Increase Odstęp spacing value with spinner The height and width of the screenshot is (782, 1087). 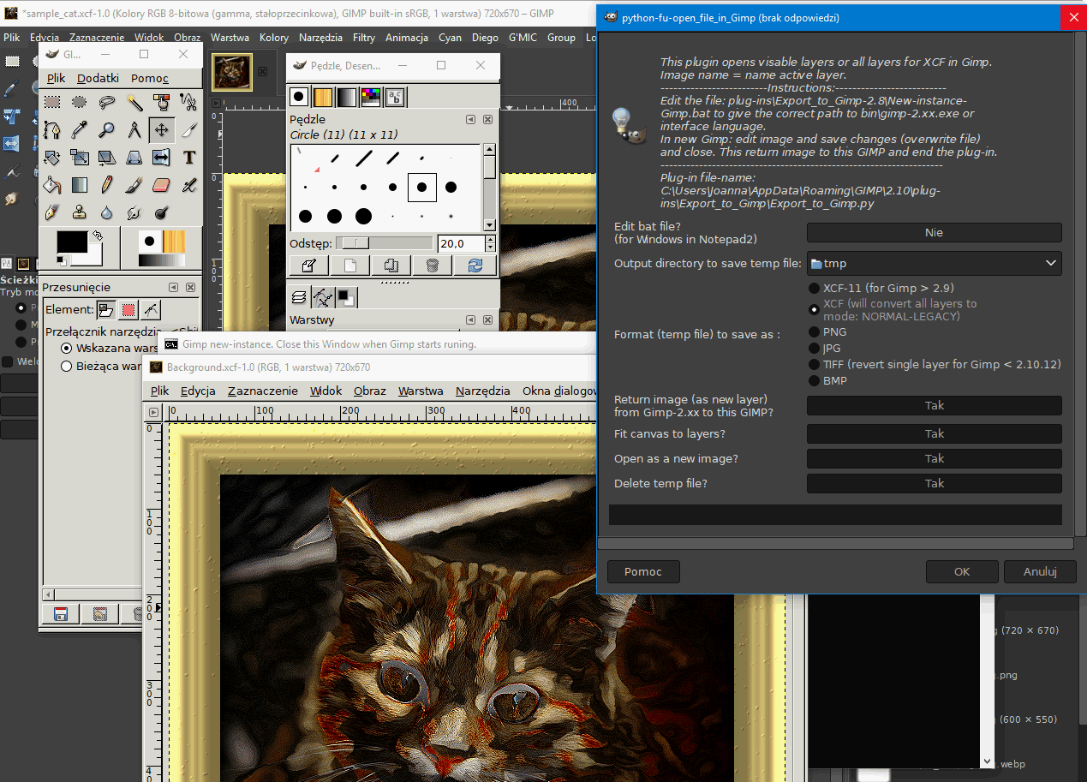(x=490, y=240)
